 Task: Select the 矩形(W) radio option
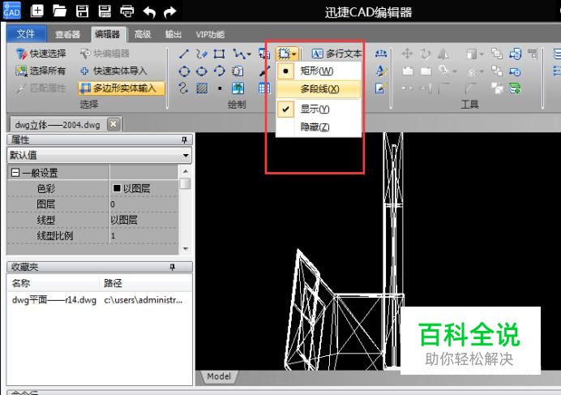[319, 71]
